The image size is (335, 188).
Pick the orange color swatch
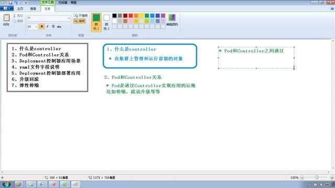136,16
